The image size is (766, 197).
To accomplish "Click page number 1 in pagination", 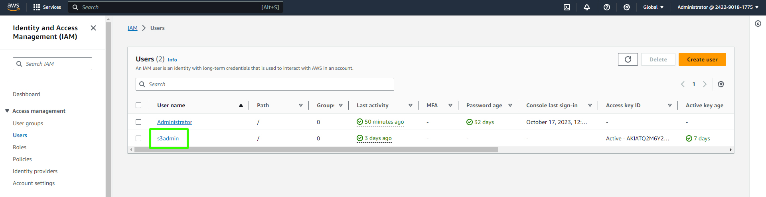I will (694, 84).
